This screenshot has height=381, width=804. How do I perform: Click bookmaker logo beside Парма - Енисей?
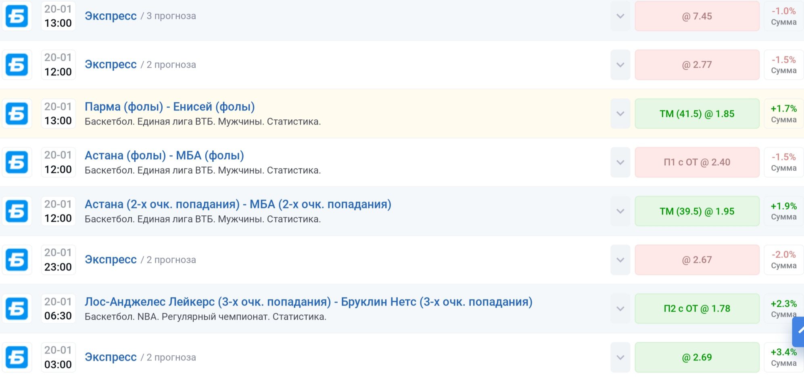(x=17, y=114)
